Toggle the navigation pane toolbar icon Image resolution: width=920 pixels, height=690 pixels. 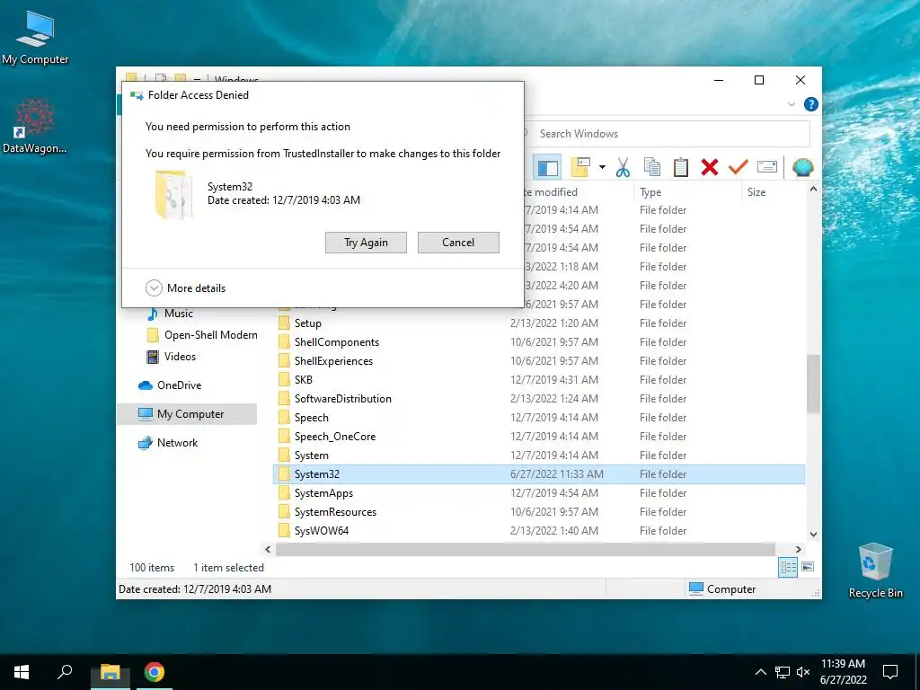[x=547, y=168]
